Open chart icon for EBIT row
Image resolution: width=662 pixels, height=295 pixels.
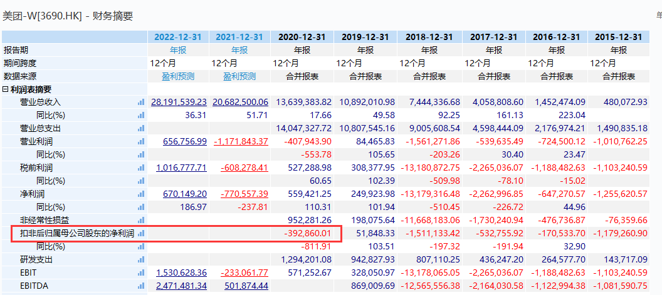click(141, 272)
